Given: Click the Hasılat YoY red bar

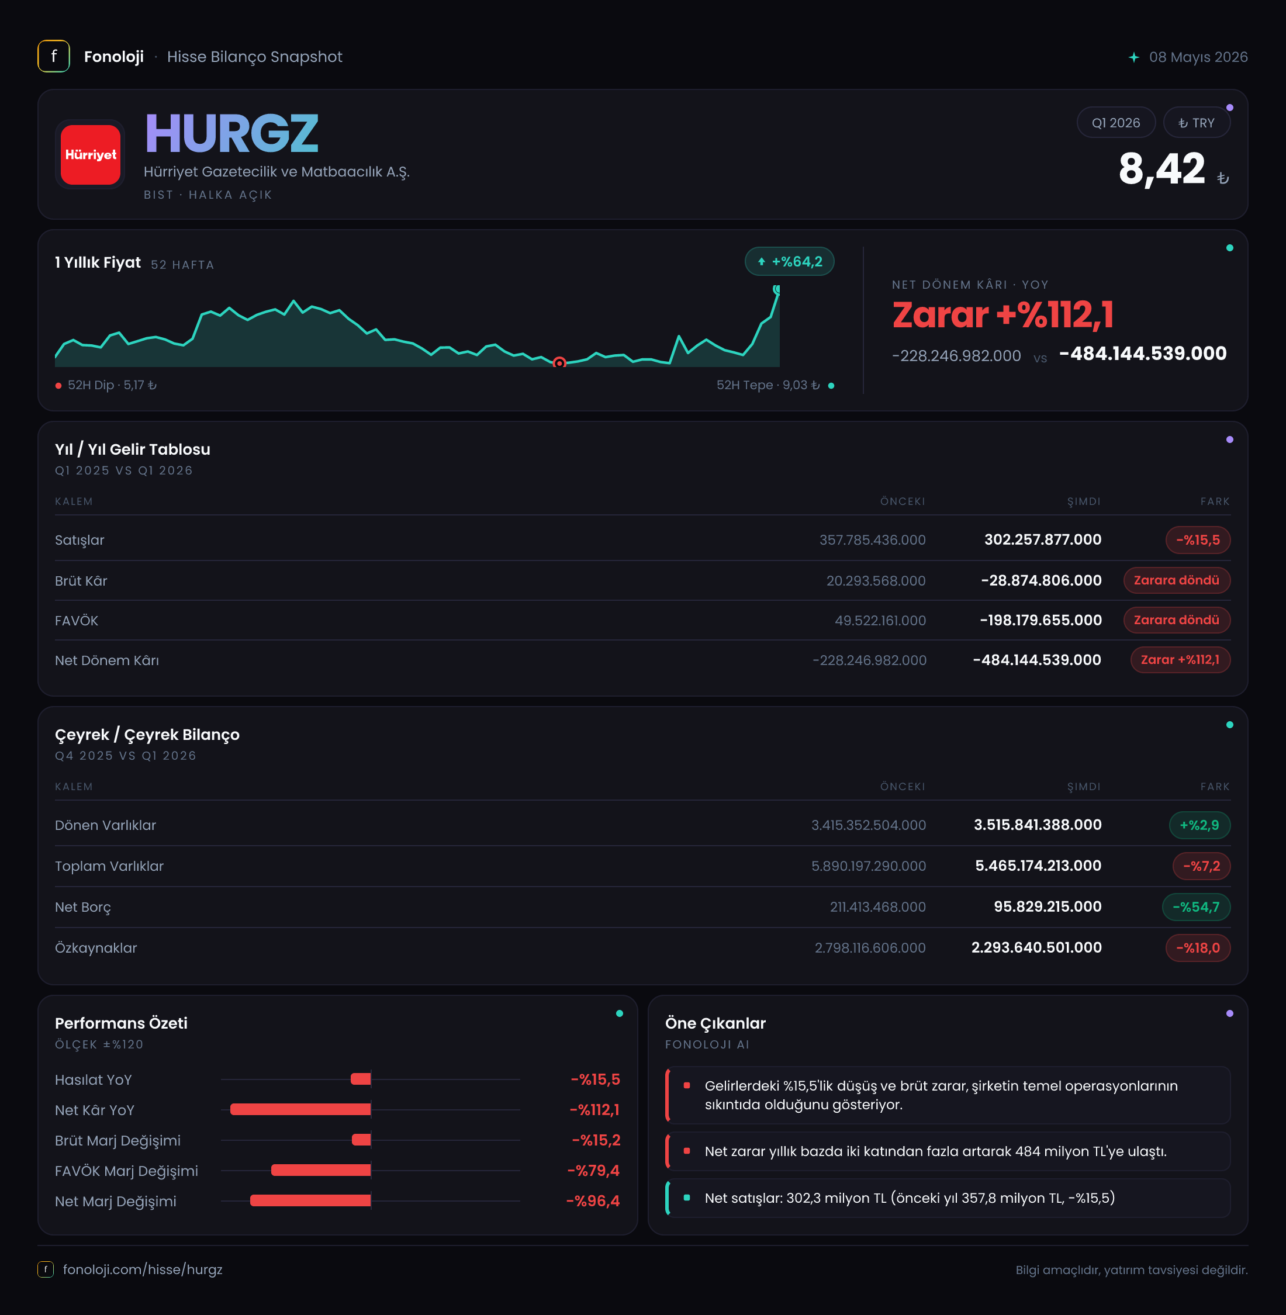Looking at the screenshot, I should click(x=361, y=1079).
